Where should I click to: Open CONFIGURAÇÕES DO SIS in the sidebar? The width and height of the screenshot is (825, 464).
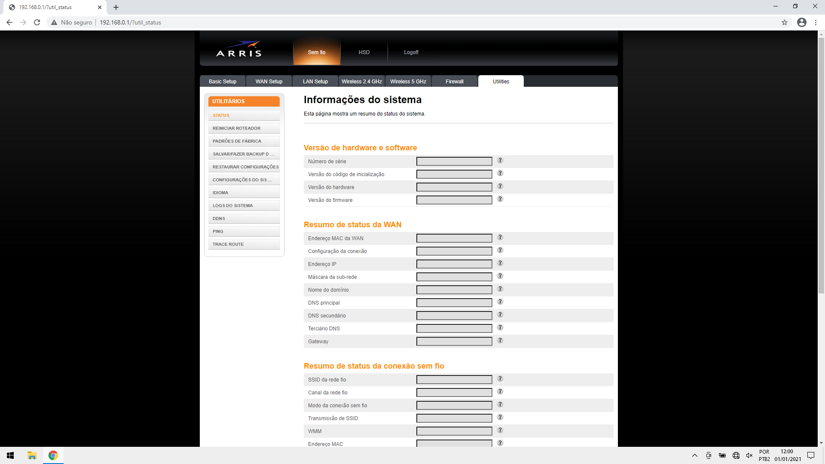click(244, 180)
